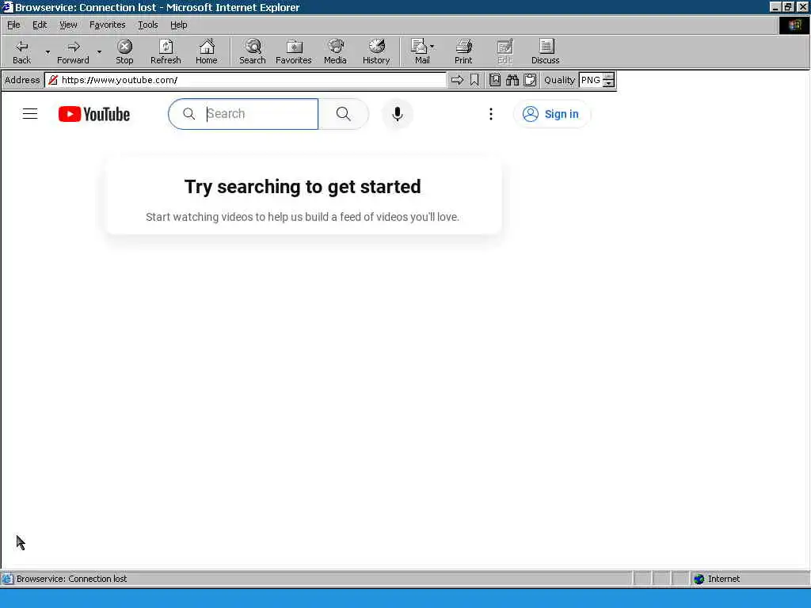811x608 pixels.
Task: Open YouTube settings three-dot menu
Action: point(491,114)
